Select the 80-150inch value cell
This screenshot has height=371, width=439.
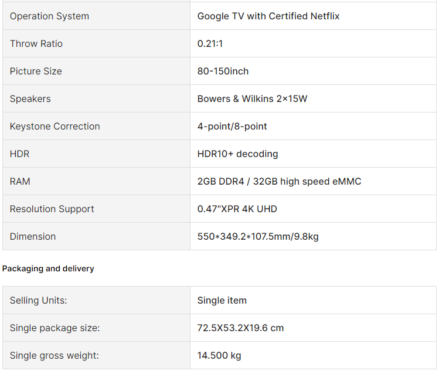[223, 72]
